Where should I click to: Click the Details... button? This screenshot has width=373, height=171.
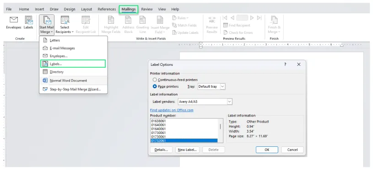coord(161,150)
